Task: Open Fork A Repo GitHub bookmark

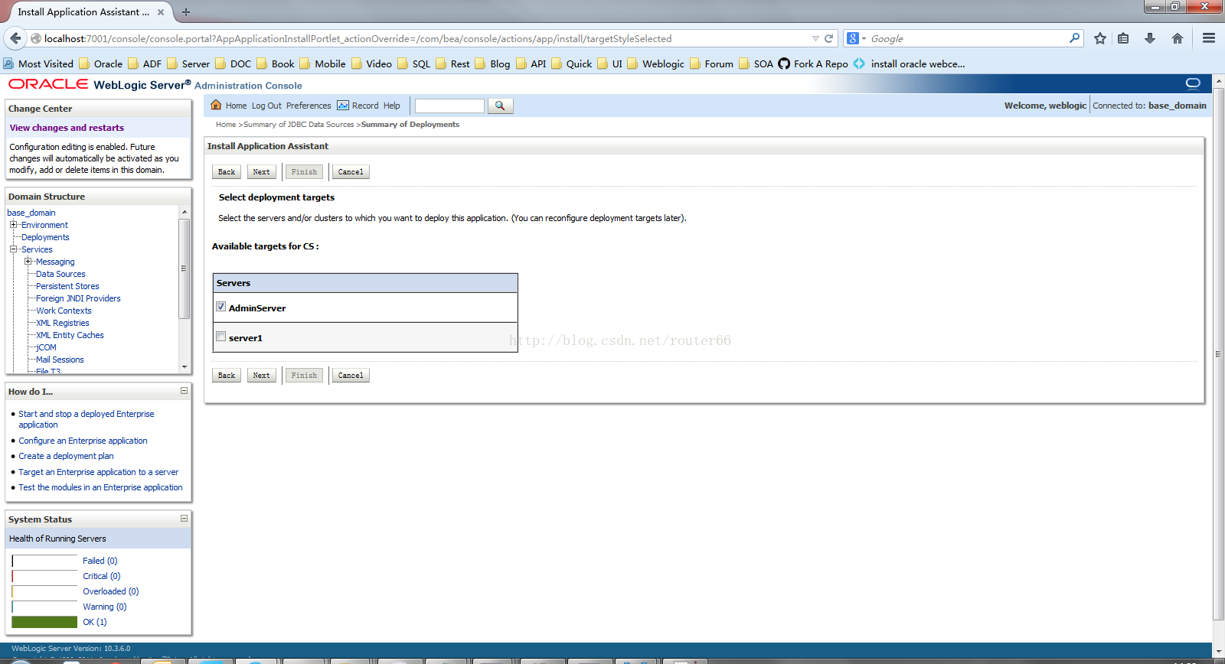Action: click(x=813, y=63)
